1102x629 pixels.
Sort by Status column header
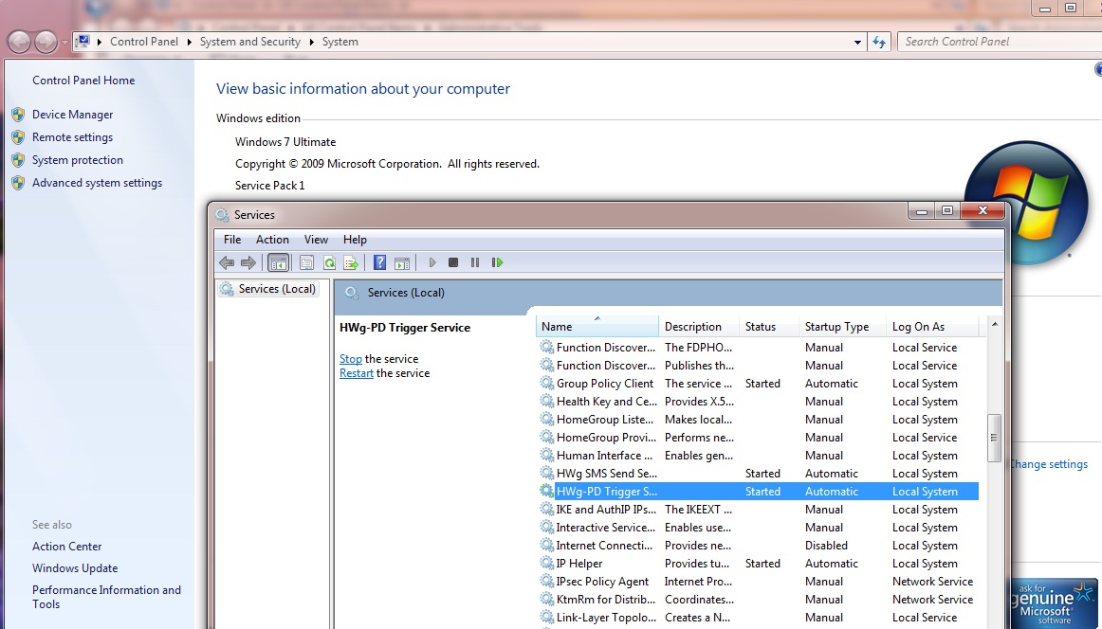click(x=769, y=327)
